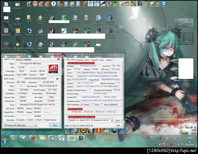Toggle PhysX checkbox in GPU Caps Viewer

tap(102, 105)
